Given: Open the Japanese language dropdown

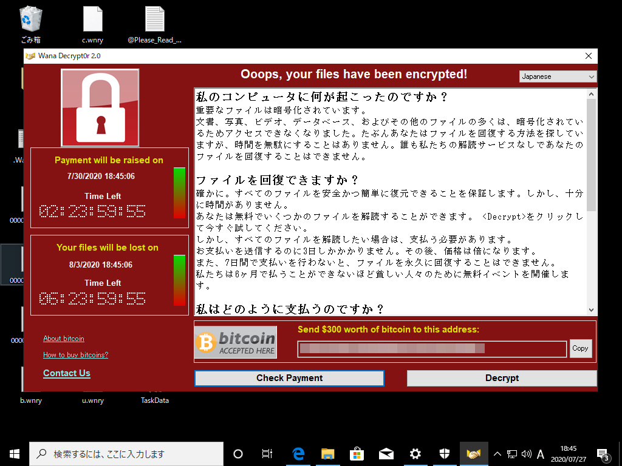Looking at the screenshot, I should point(558,76).
